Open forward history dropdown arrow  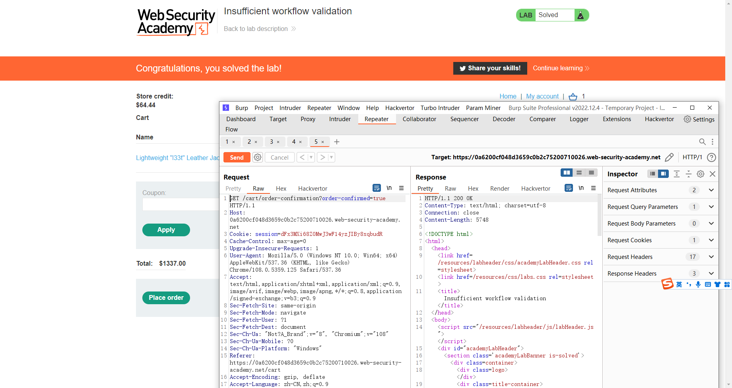pyautogui.click(x=331, y=157)
